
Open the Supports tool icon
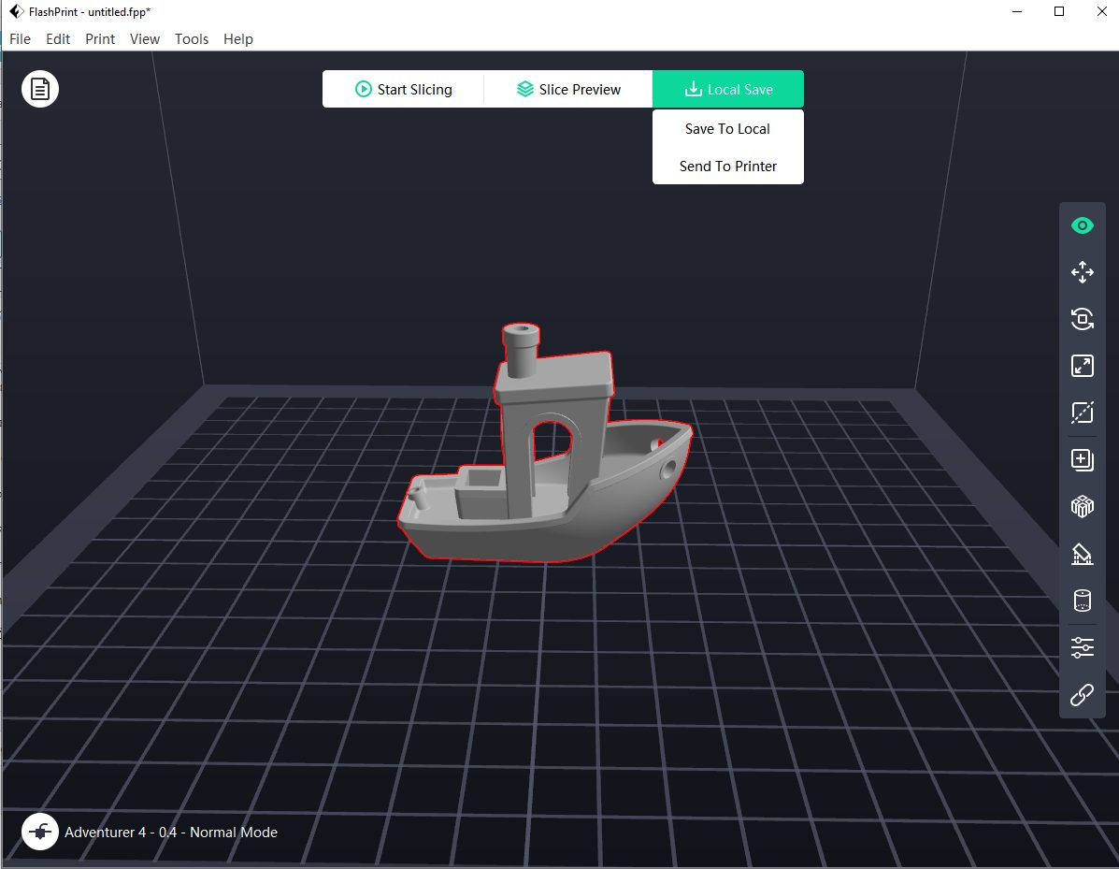(x=1082, y=554)
